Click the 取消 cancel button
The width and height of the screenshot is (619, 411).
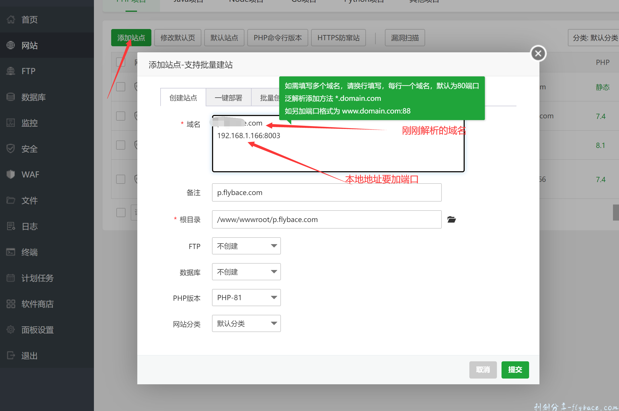[x=483, y=370]
